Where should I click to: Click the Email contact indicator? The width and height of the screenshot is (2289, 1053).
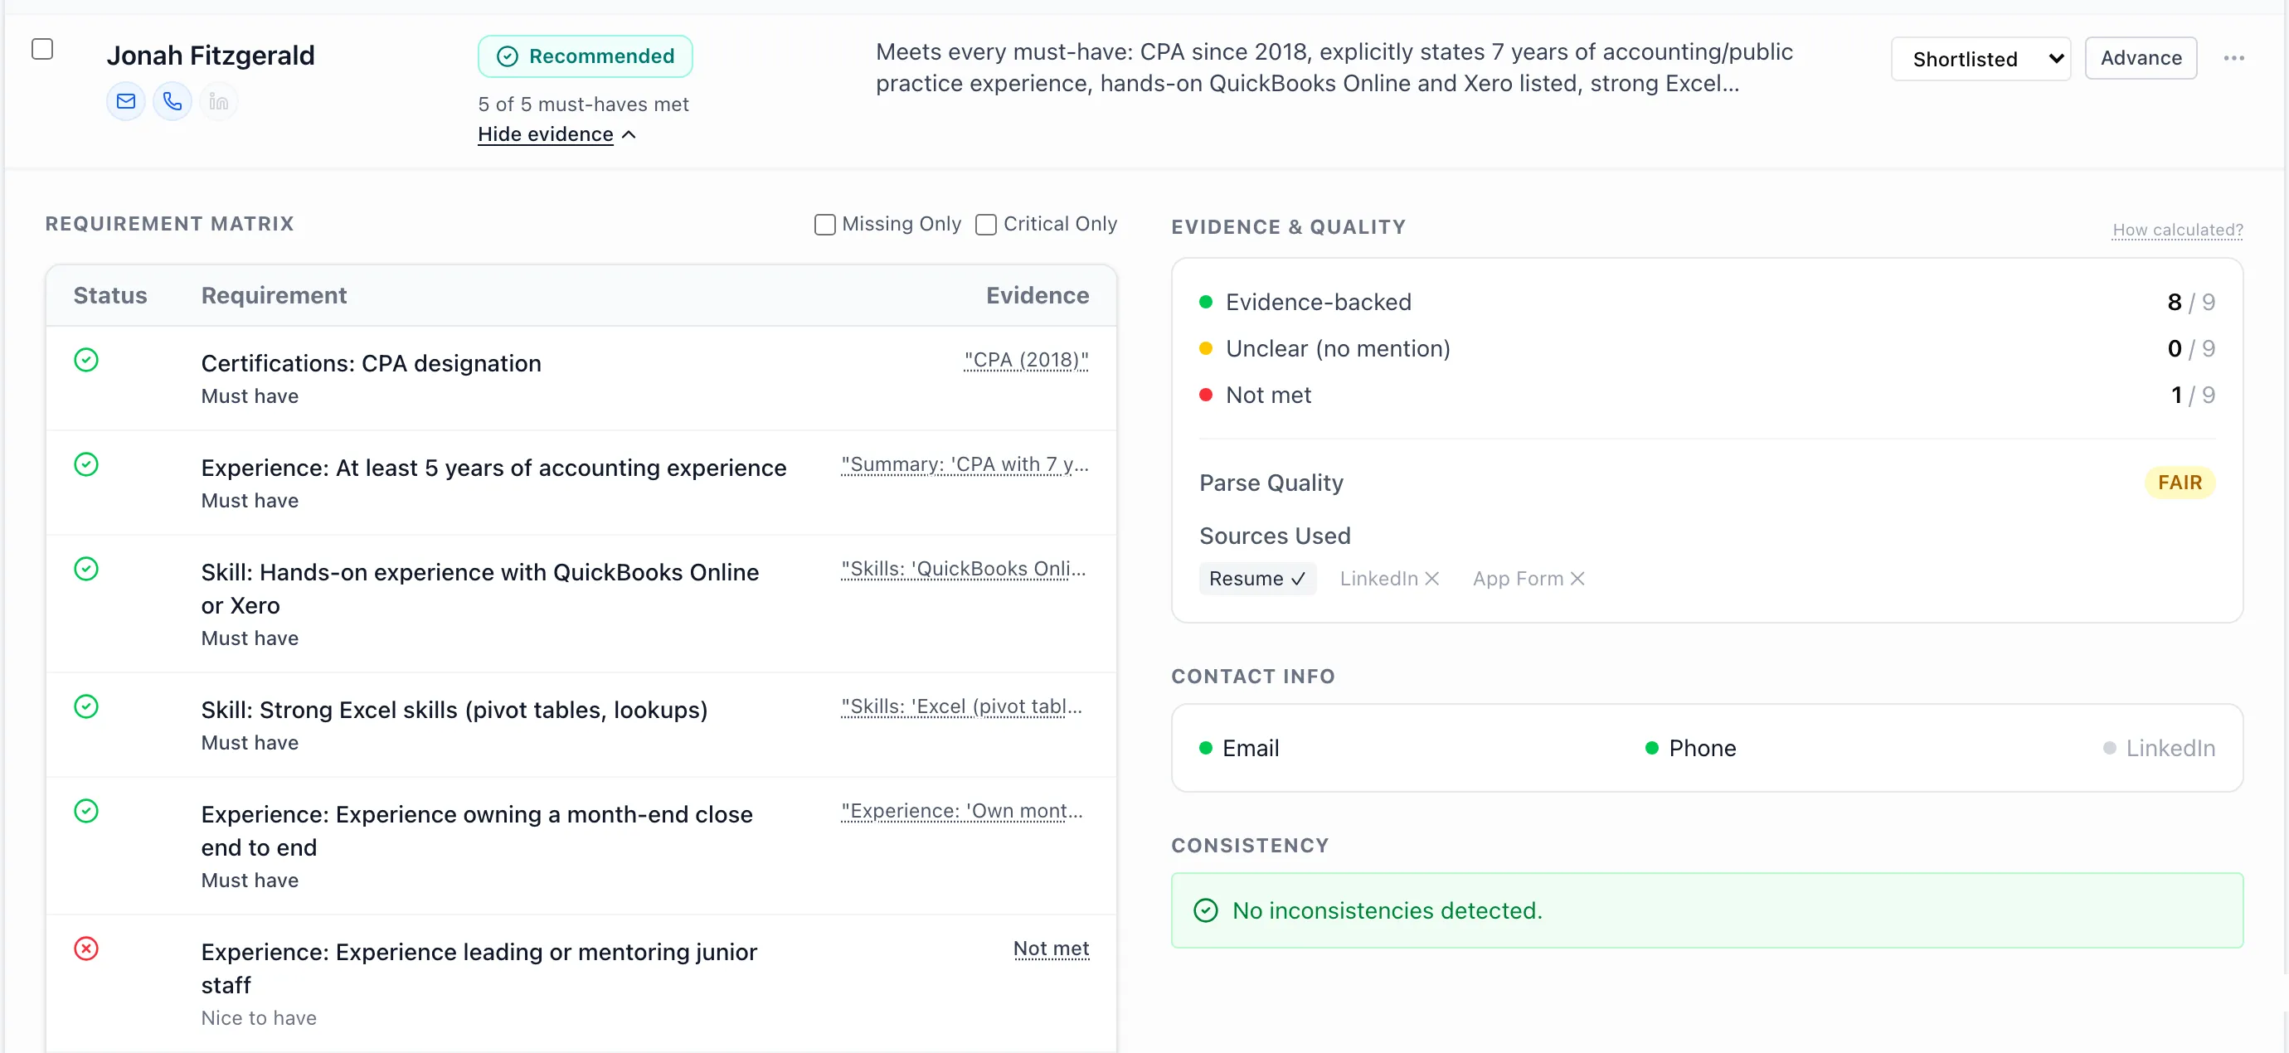tap(1240, 748)
